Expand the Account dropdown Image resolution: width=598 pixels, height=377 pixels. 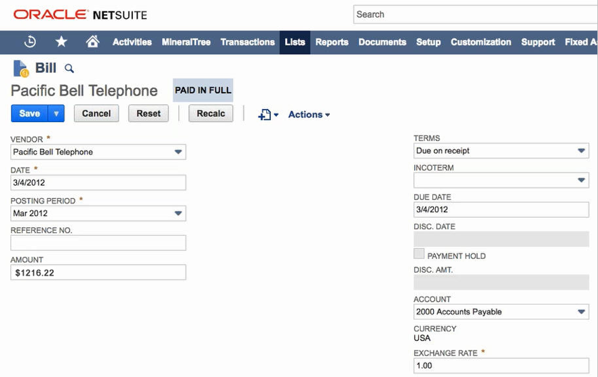pyautogui.click(x=581, y=312)
